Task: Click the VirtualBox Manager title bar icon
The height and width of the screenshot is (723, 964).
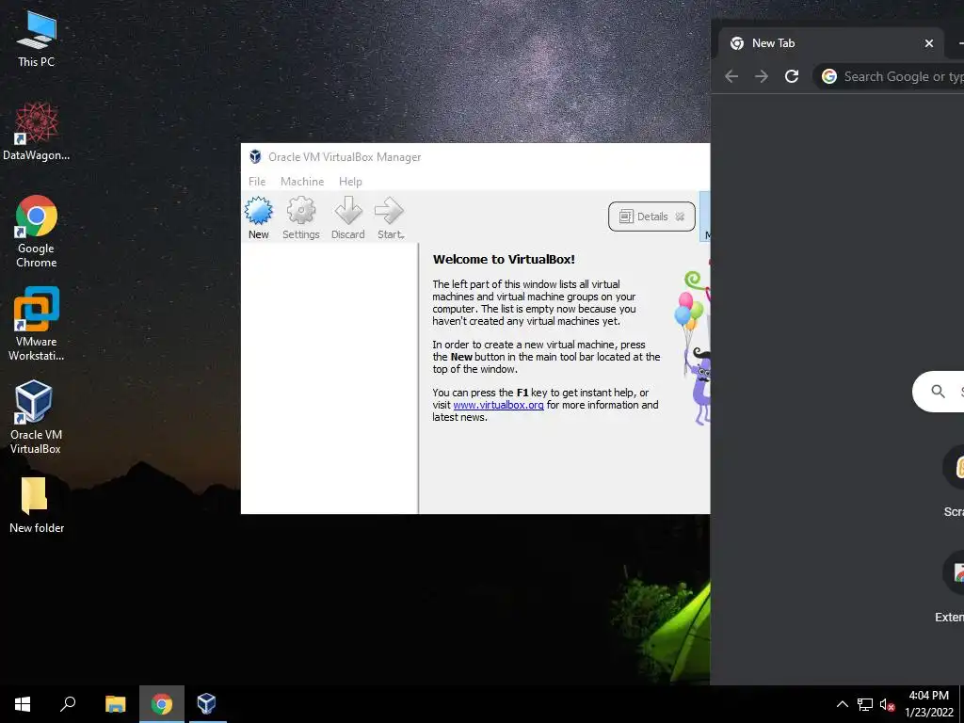Action: (255, 157)
